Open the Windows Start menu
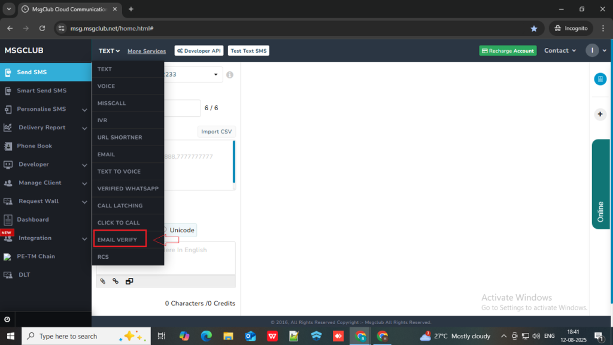 click(11, 336)
